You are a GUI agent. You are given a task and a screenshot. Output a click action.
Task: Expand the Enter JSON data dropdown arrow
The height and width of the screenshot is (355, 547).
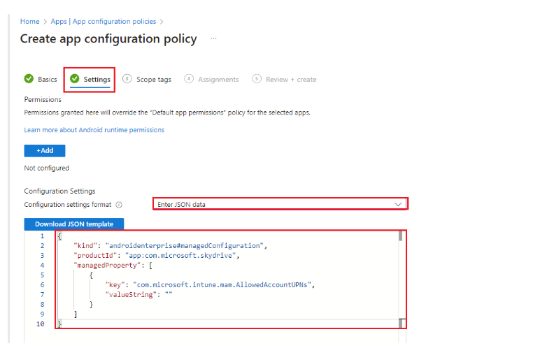(x=398, y=205)
